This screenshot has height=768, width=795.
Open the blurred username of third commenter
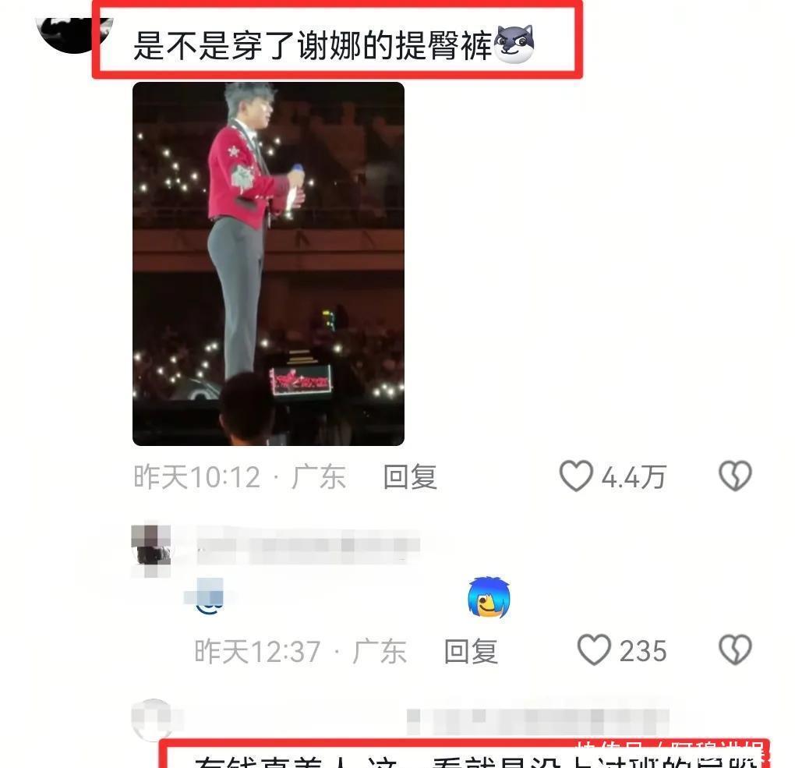point(538,720)
